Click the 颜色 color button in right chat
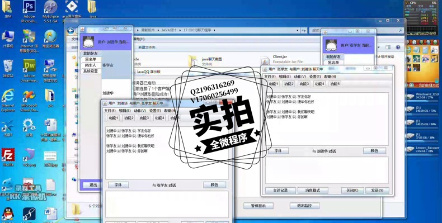The height and width of the screenshot is (223, 442). pos(374,151)
